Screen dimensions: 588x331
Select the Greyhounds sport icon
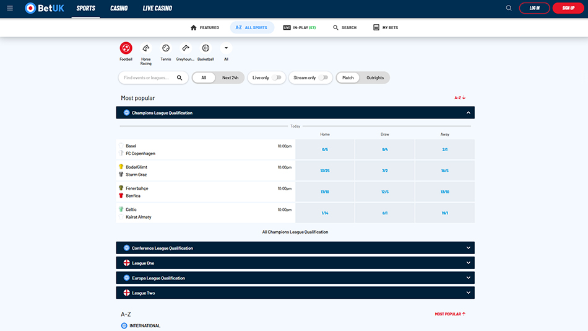[x=185, y=48]
